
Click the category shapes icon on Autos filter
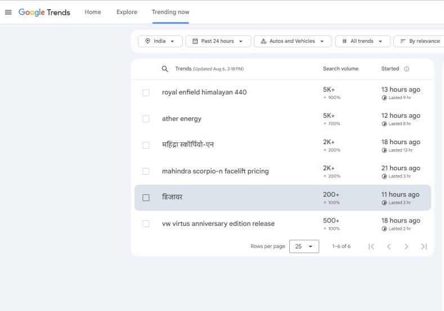263,41
